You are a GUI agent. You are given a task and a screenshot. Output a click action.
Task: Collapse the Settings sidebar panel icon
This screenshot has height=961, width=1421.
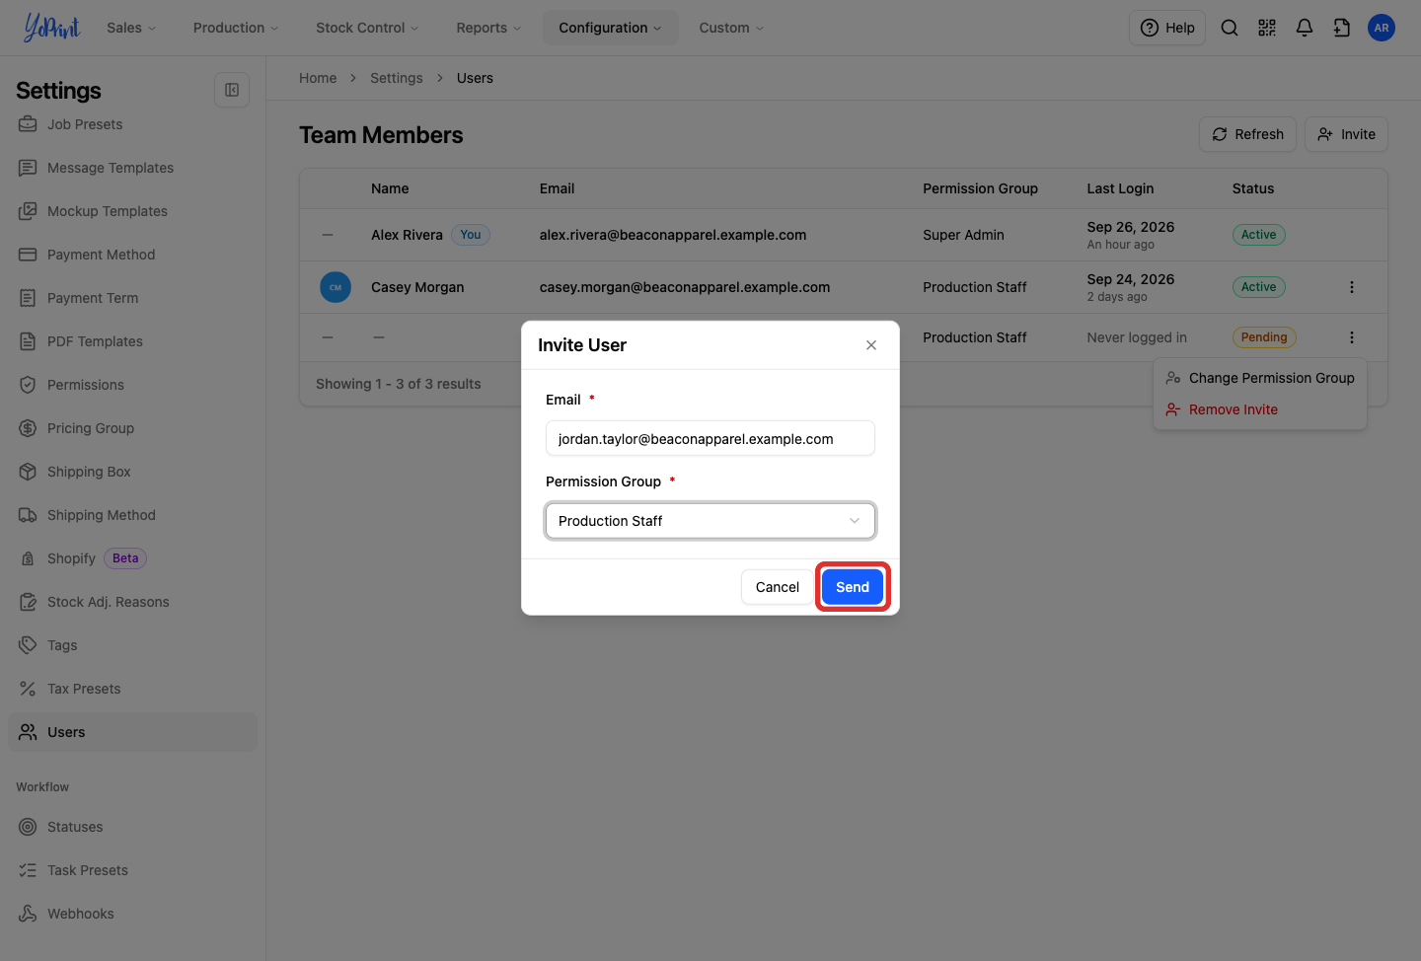click(x=232, y=90)
